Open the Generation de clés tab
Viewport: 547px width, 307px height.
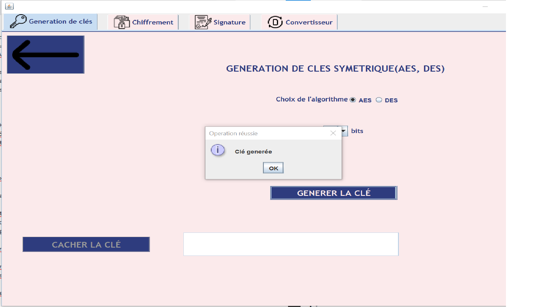click(51, 22)
